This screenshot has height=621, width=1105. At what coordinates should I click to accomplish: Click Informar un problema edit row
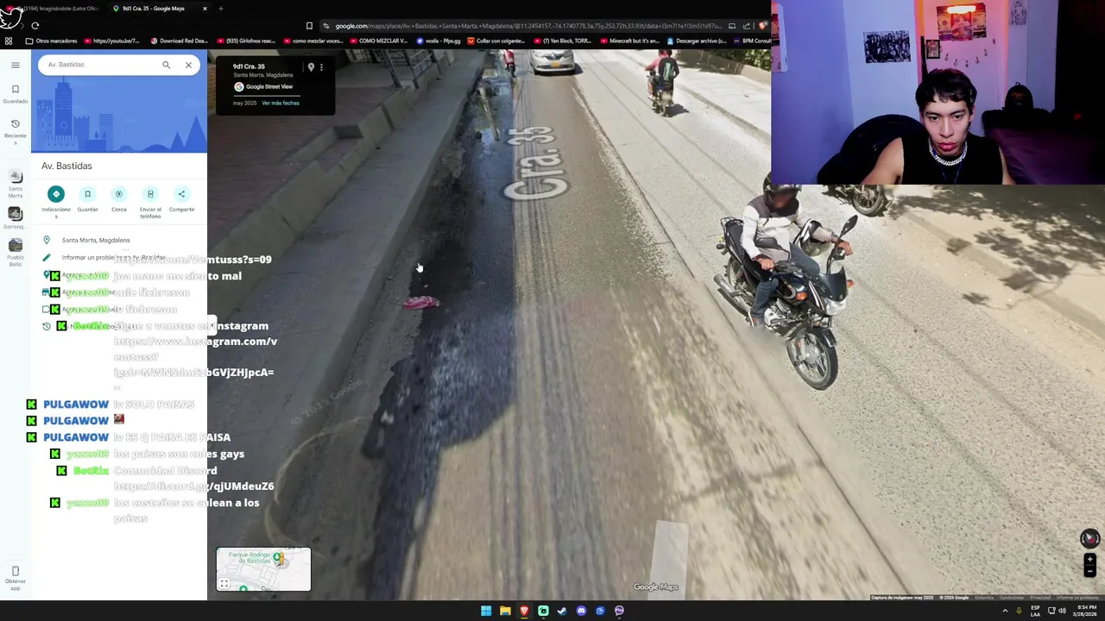[119, 257]
